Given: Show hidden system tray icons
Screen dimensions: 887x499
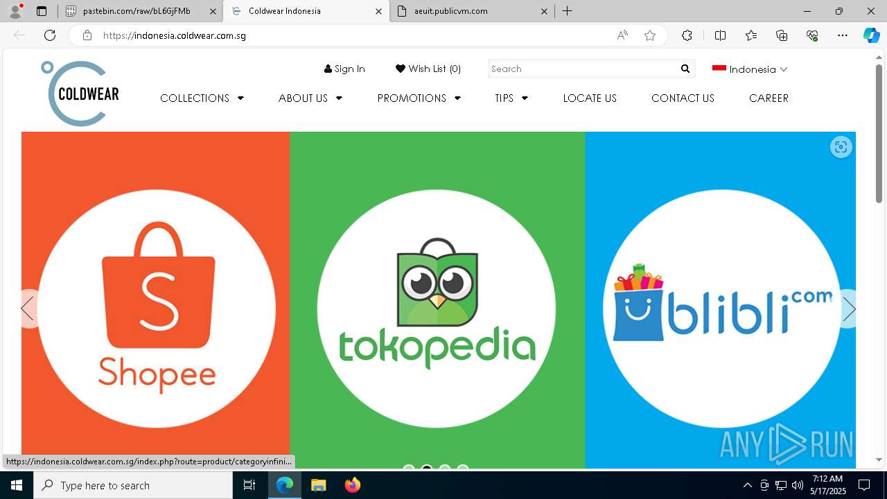Looking at the screenshot, I should pos(747,485).
